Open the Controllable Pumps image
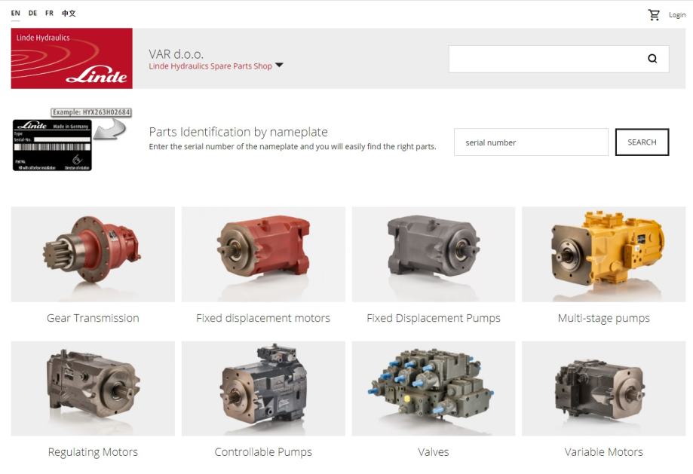Viewport: 693px width, 474px height. coord(263,388)
